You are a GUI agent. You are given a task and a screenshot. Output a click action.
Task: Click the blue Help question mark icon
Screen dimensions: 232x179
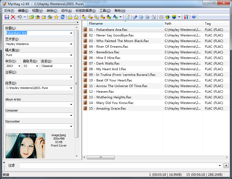pyautogui.click(x=194, y=17)
